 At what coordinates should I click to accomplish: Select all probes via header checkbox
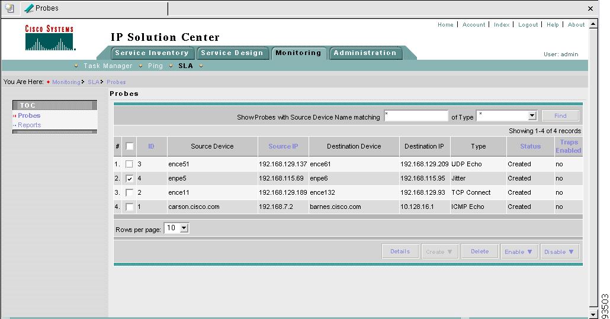tap(130, 146)
